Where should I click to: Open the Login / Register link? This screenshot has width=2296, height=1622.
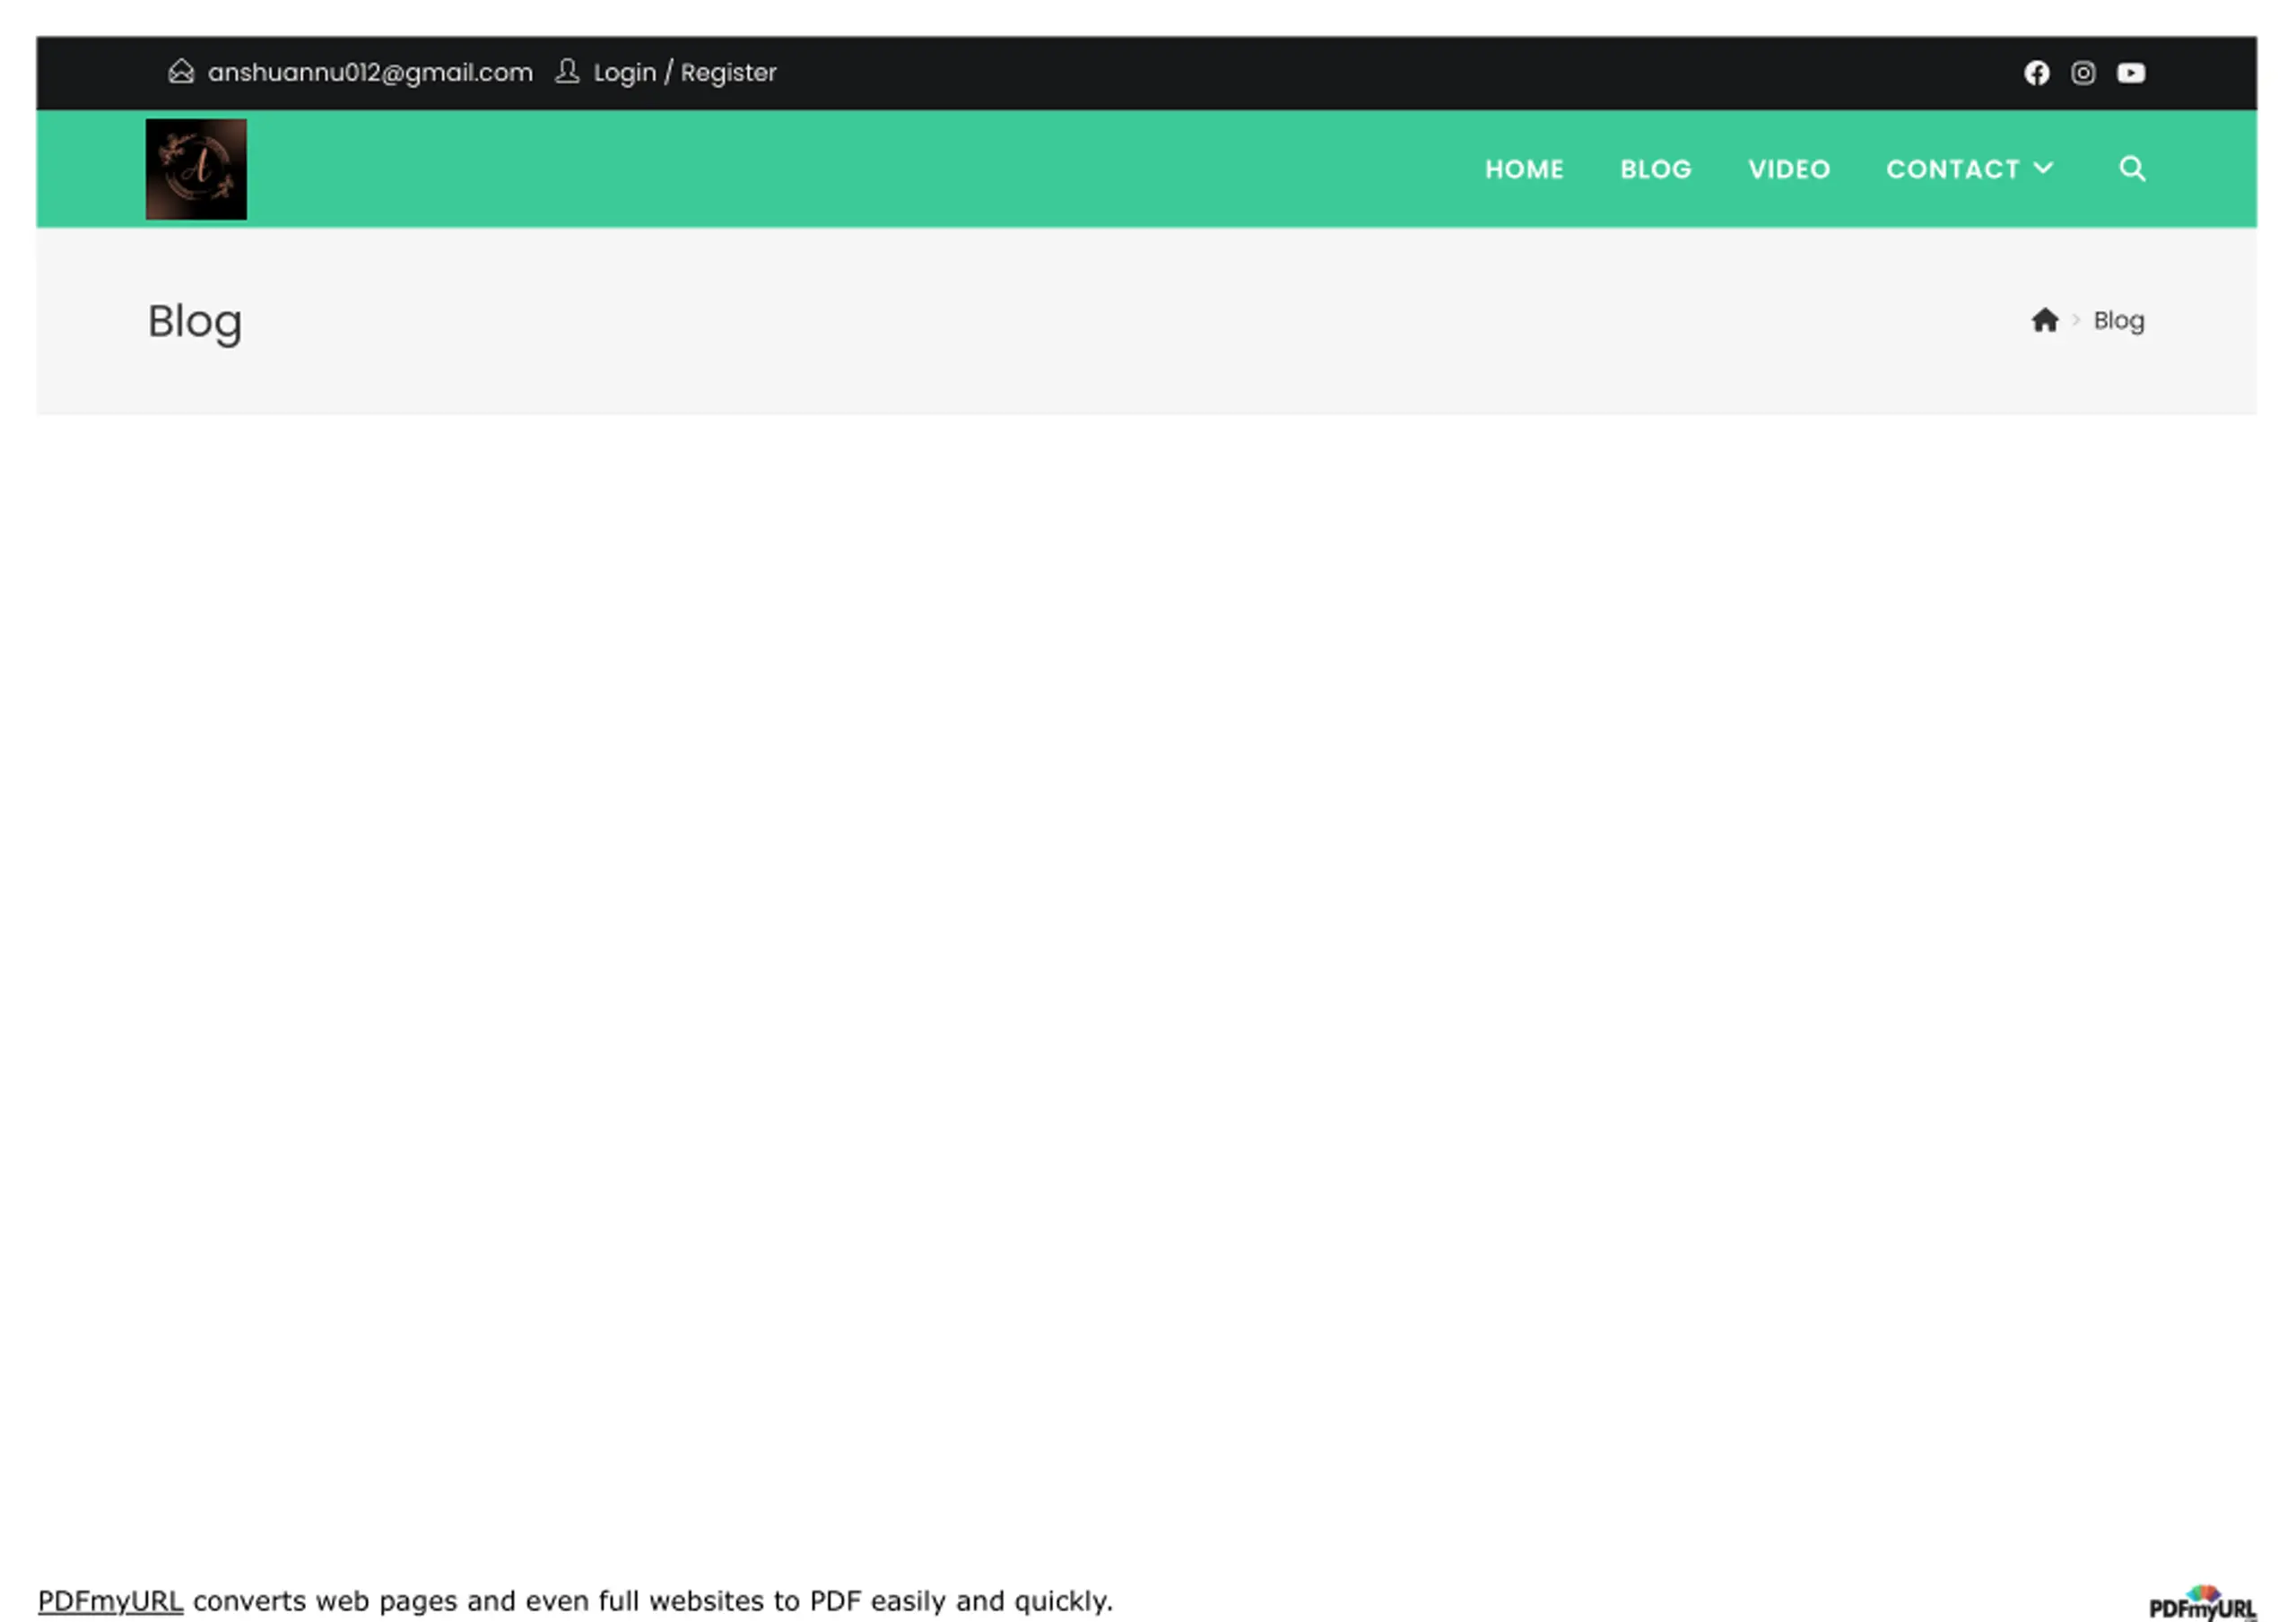685,73
